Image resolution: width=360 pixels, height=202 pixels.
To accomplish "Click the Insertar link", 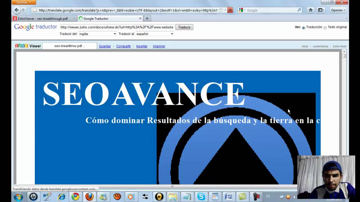I will (x=142, y=46).
